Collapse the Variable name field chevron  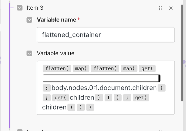(x=29, y=20)
